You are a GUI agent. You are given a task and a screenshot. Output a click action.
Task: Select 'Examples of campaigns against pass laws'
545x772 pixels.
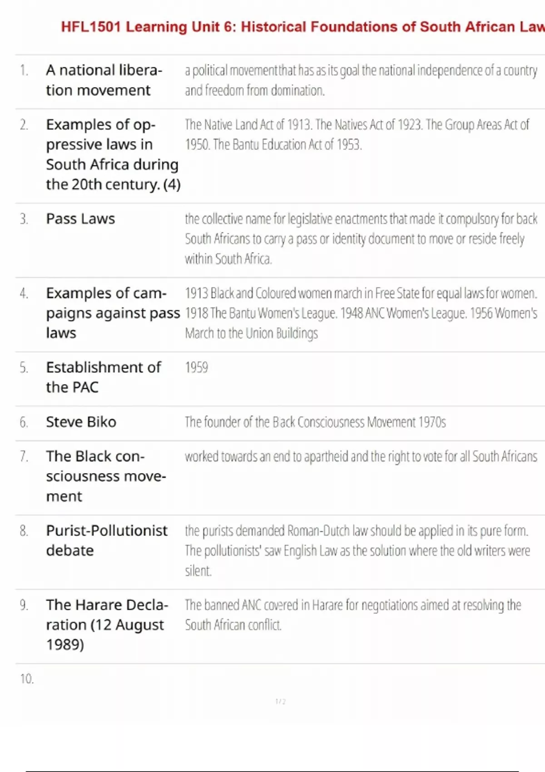pos(113,313)
